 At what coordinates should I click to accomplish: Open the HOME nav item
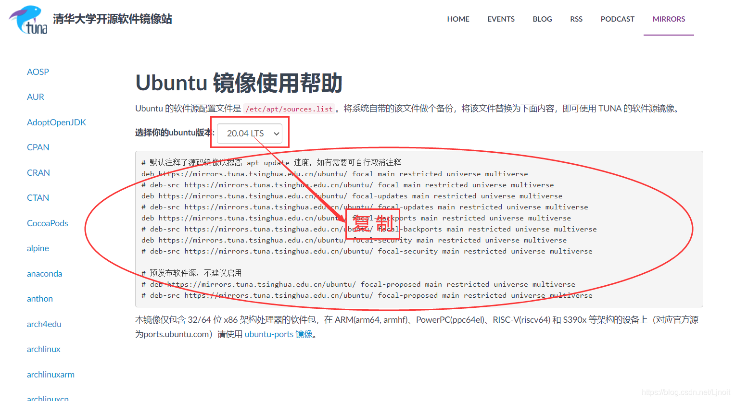click(458, 19)
